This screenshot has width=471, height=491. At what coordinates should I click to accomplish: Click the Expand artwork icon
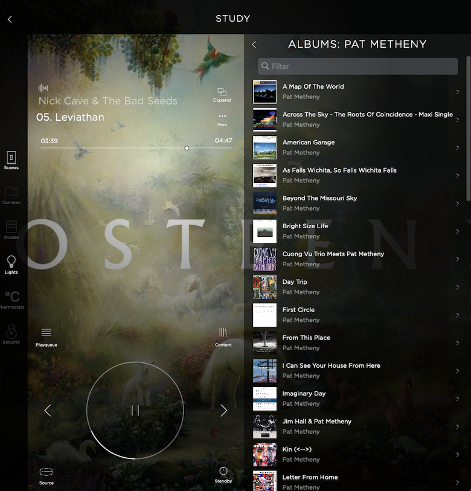tap(222, 93)
